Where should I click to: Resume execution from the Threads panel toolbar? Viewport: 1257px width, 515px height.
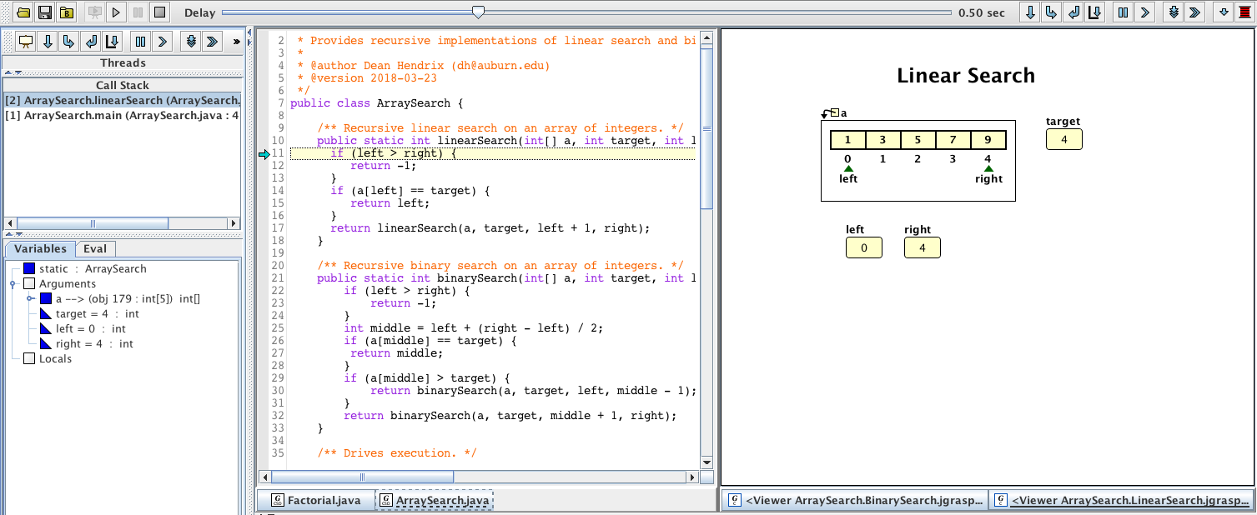(x=162, y=41)
